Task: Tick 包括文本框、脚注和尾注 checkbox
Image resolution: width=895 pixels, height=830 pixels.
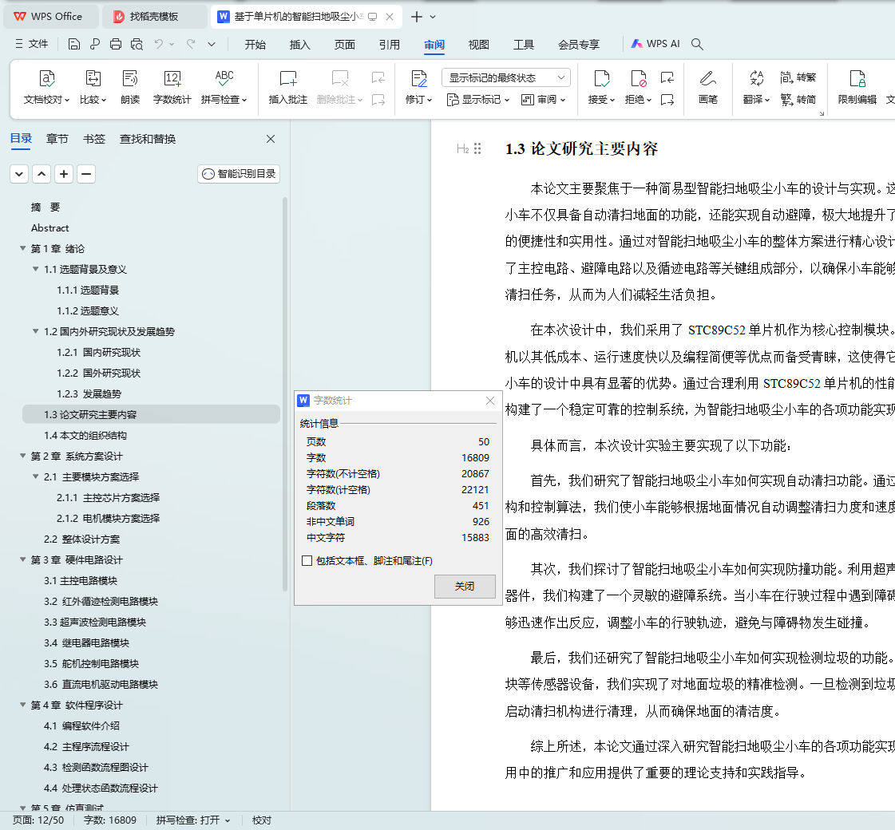Action: click(307, 561)
